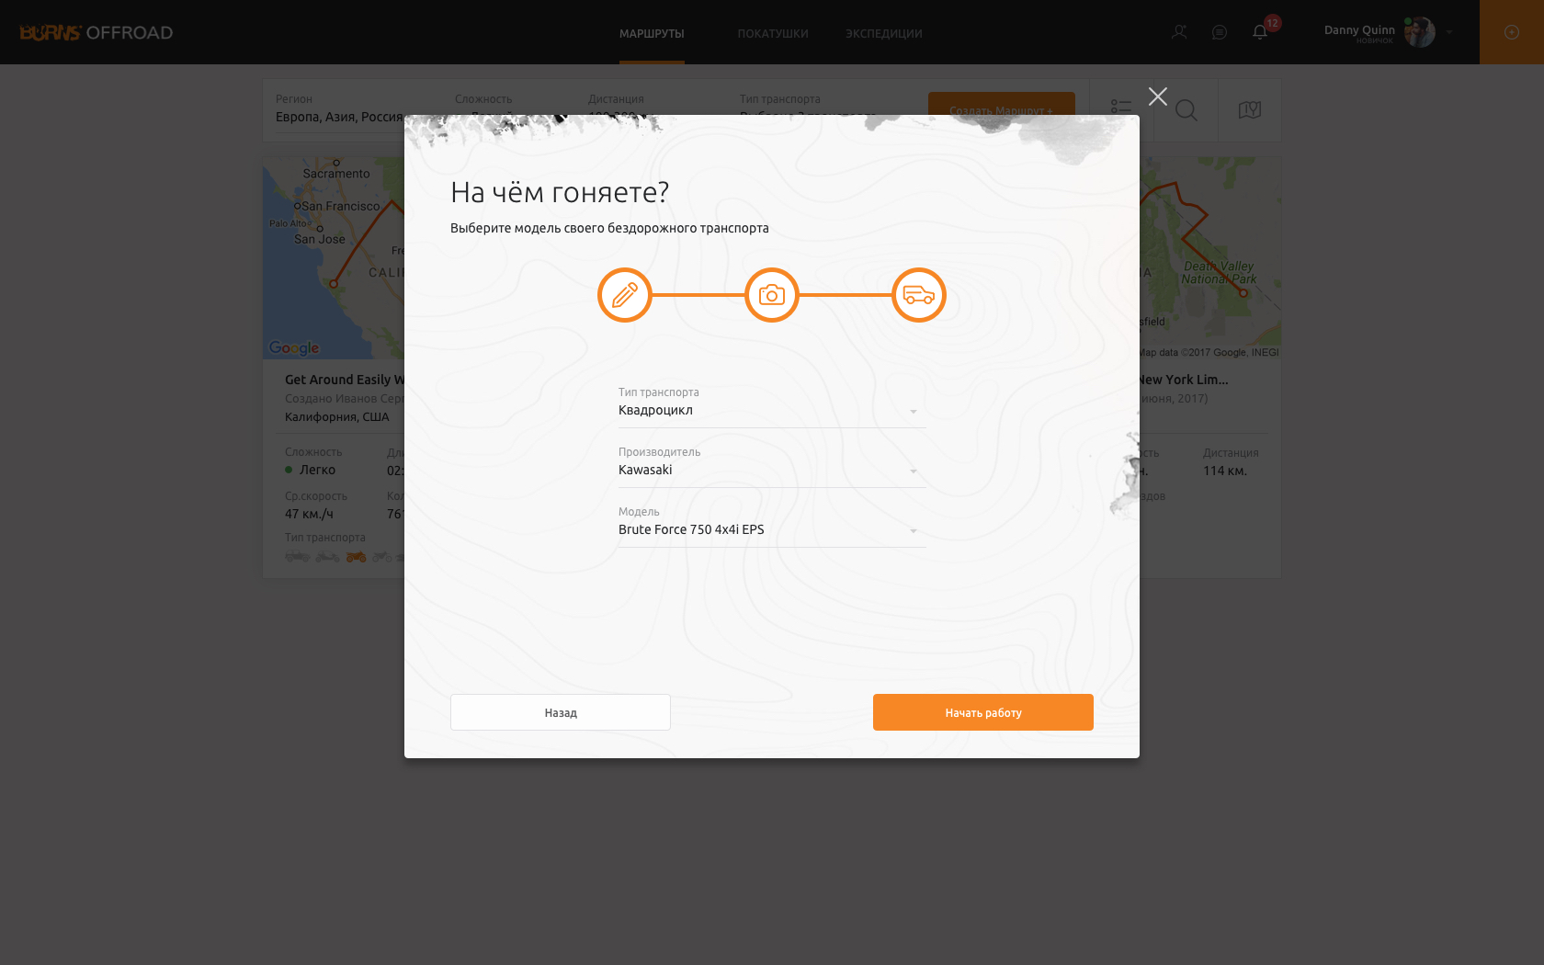Click the Назад button

pyautogui.click(x=561, y=712)
